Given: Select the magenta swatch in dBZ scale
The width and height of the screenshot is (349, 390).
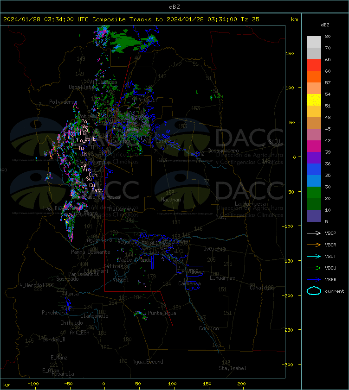Looking at the screenshot, I should tap(314, 146).
